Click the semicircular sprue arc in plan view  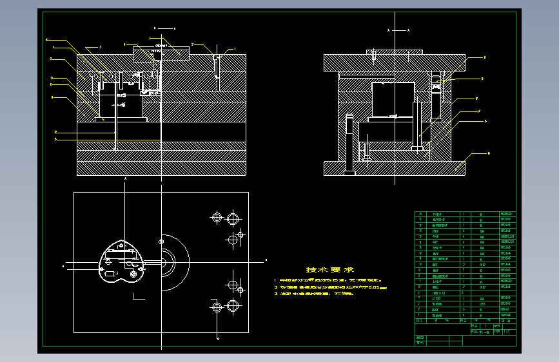pyautogui.click(x=175, y=263)
